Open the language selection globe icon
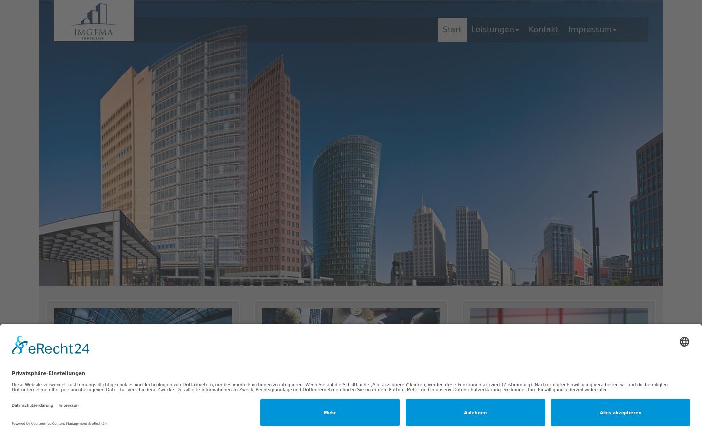 (684, 342)
